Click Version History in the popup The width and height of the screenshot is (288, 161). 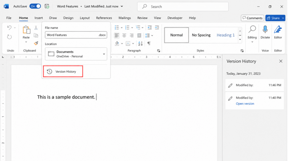click(63, 71)
